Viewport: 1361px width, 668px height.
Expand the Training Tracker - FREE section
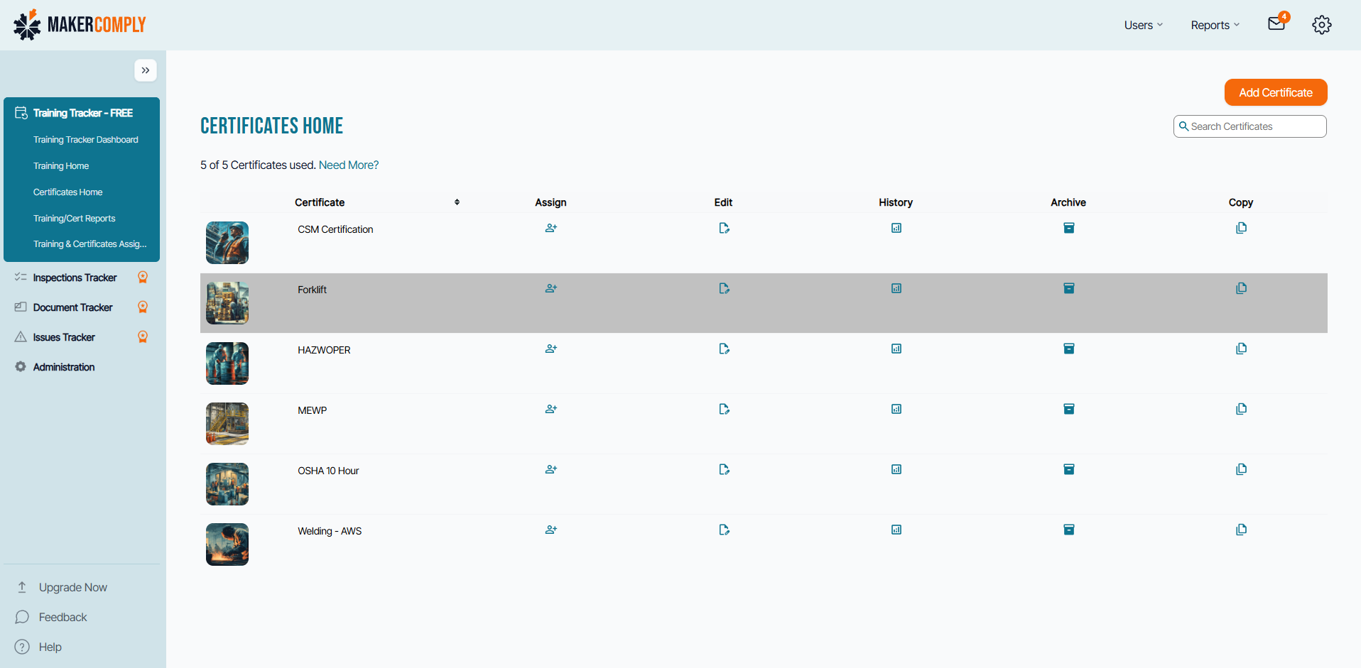(82, 113)
